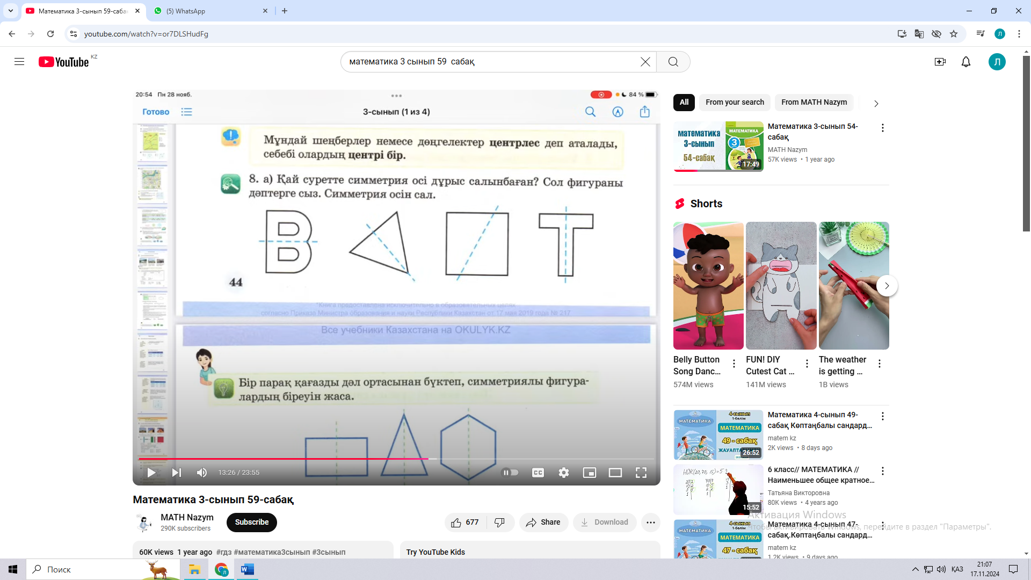Clear the search box text

[x=645, y=62]
